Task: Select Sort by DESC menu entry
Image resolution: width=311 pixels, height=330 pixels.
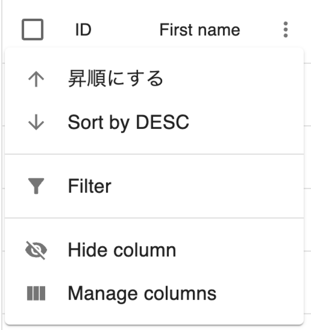Action: pyautogui.click(x=128, y=123)
